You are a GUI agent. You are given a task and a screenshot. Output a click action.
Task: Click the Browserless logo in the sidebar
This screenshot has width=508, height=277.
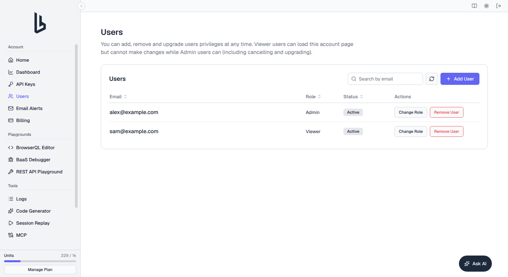click(x=40, y=23)
